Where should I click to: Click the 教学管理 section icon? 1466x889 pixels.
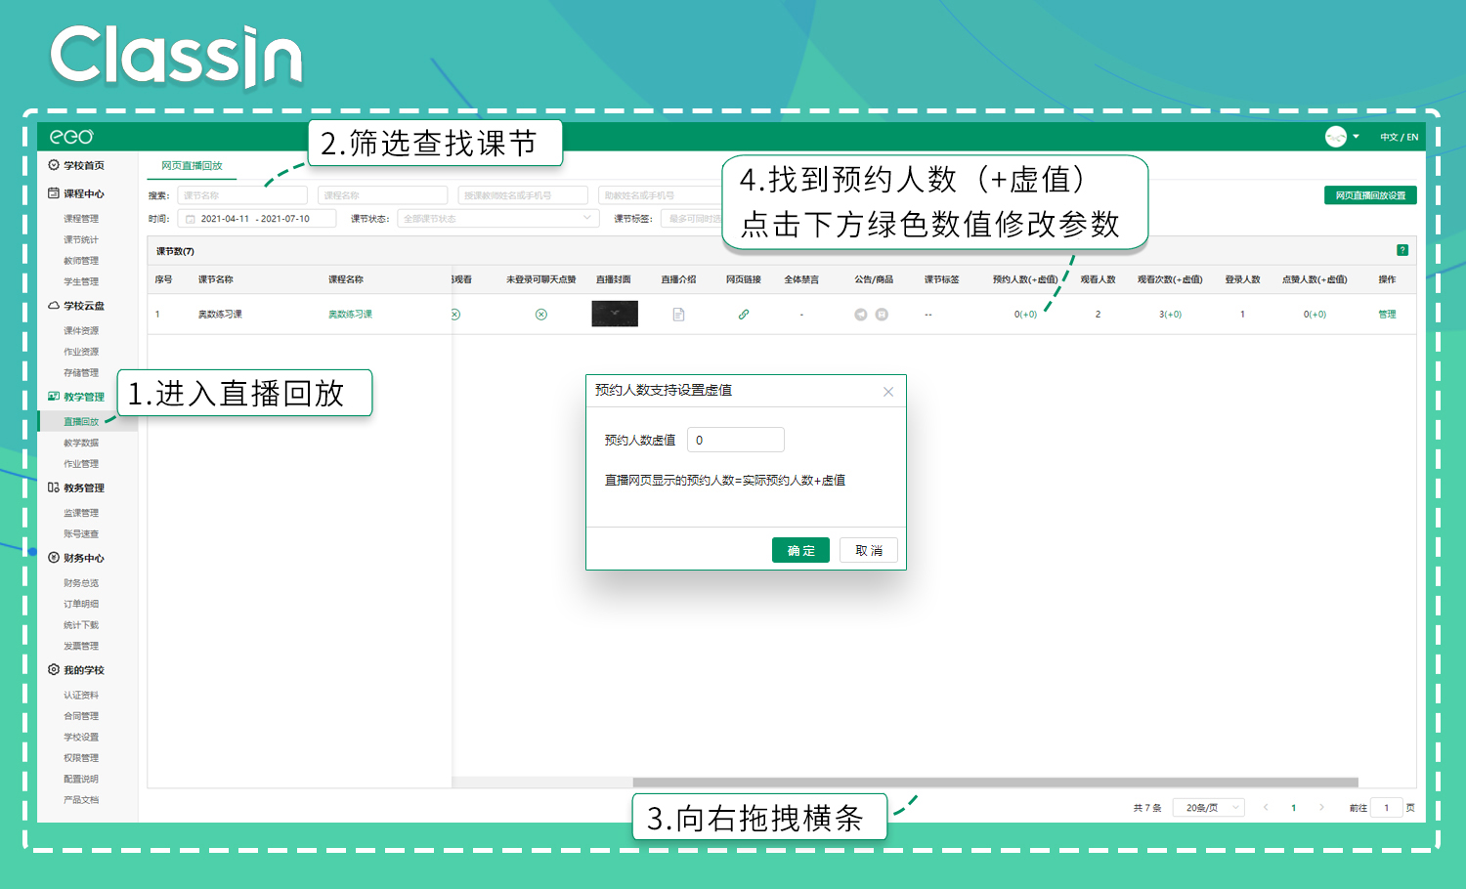(x=54, y=397)
